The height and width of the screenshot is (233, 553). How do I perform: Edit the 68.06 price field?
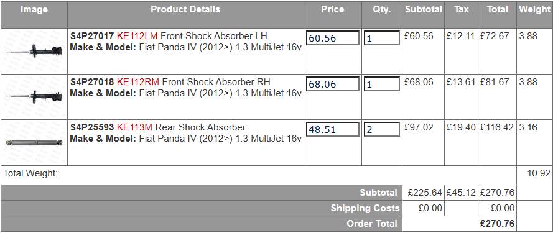point(333,84)
